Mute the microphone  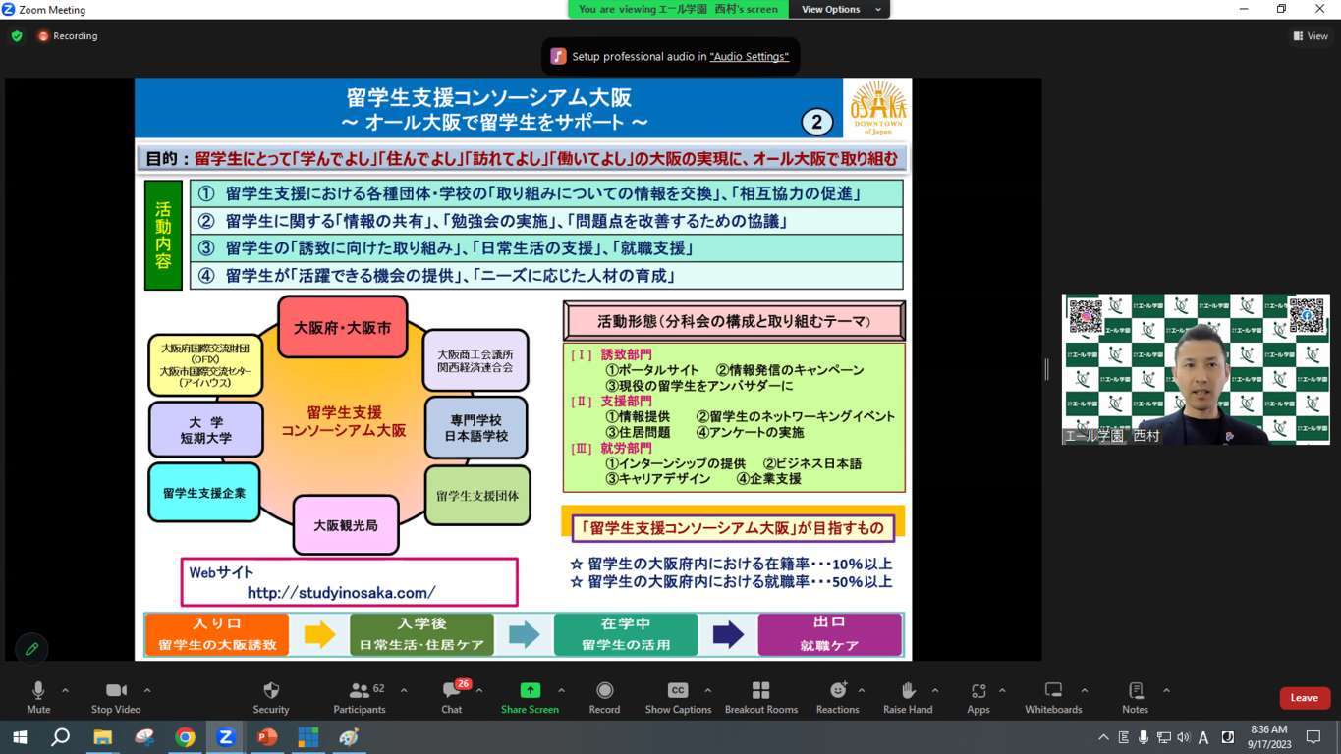pos(38,691)
